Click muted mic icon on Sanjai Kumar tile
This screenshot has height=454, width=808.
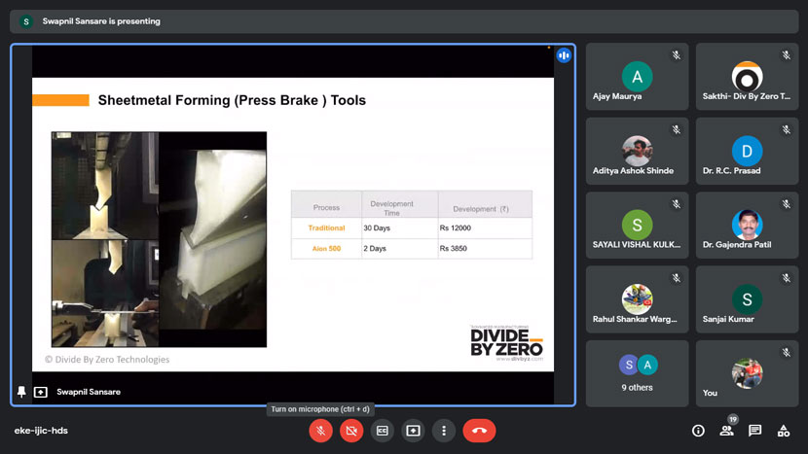[786, 278]
